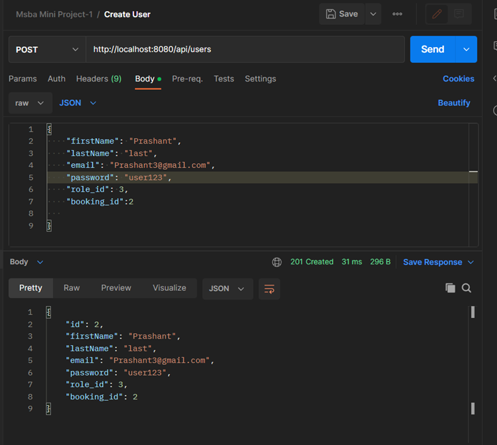Click Save Response
Viewport: 497px width, 445px height.
432,263
